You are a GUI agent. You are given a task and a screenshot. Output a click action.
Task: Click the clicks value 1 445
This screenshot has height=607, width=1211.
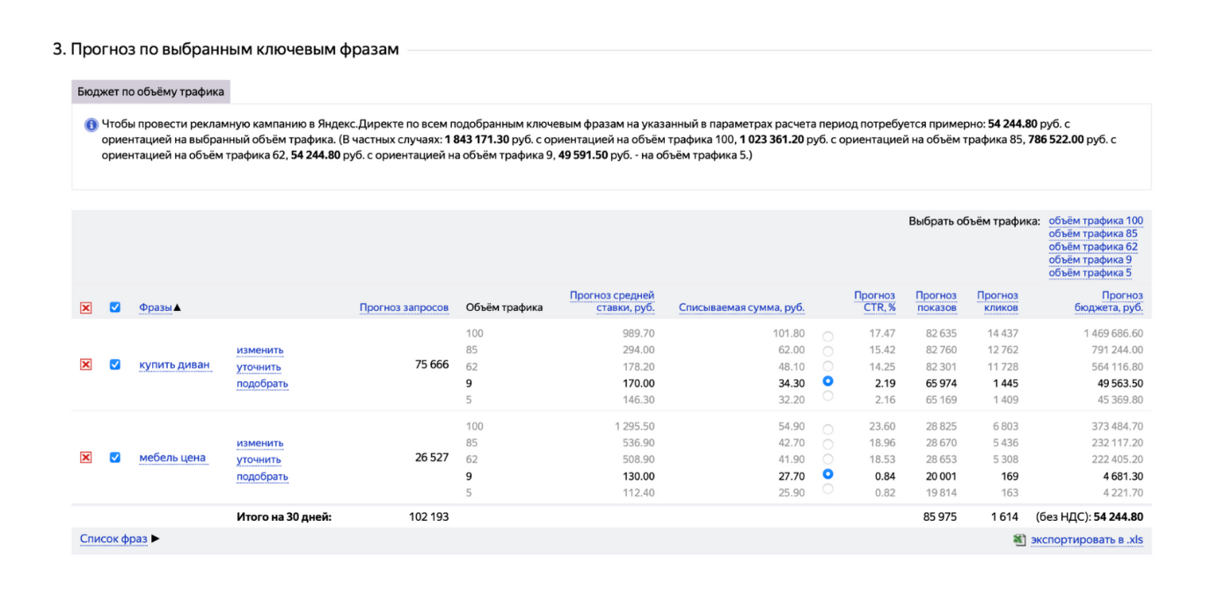click(x=1005, y=383)
